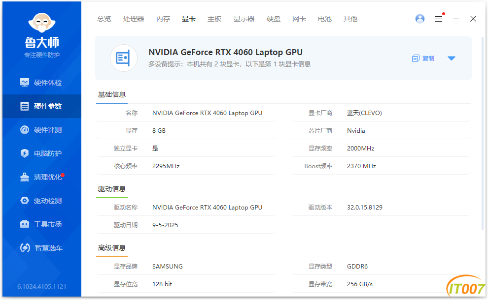
Task: Click the 鲁大师 logo avatar
Action: (42, 22)
